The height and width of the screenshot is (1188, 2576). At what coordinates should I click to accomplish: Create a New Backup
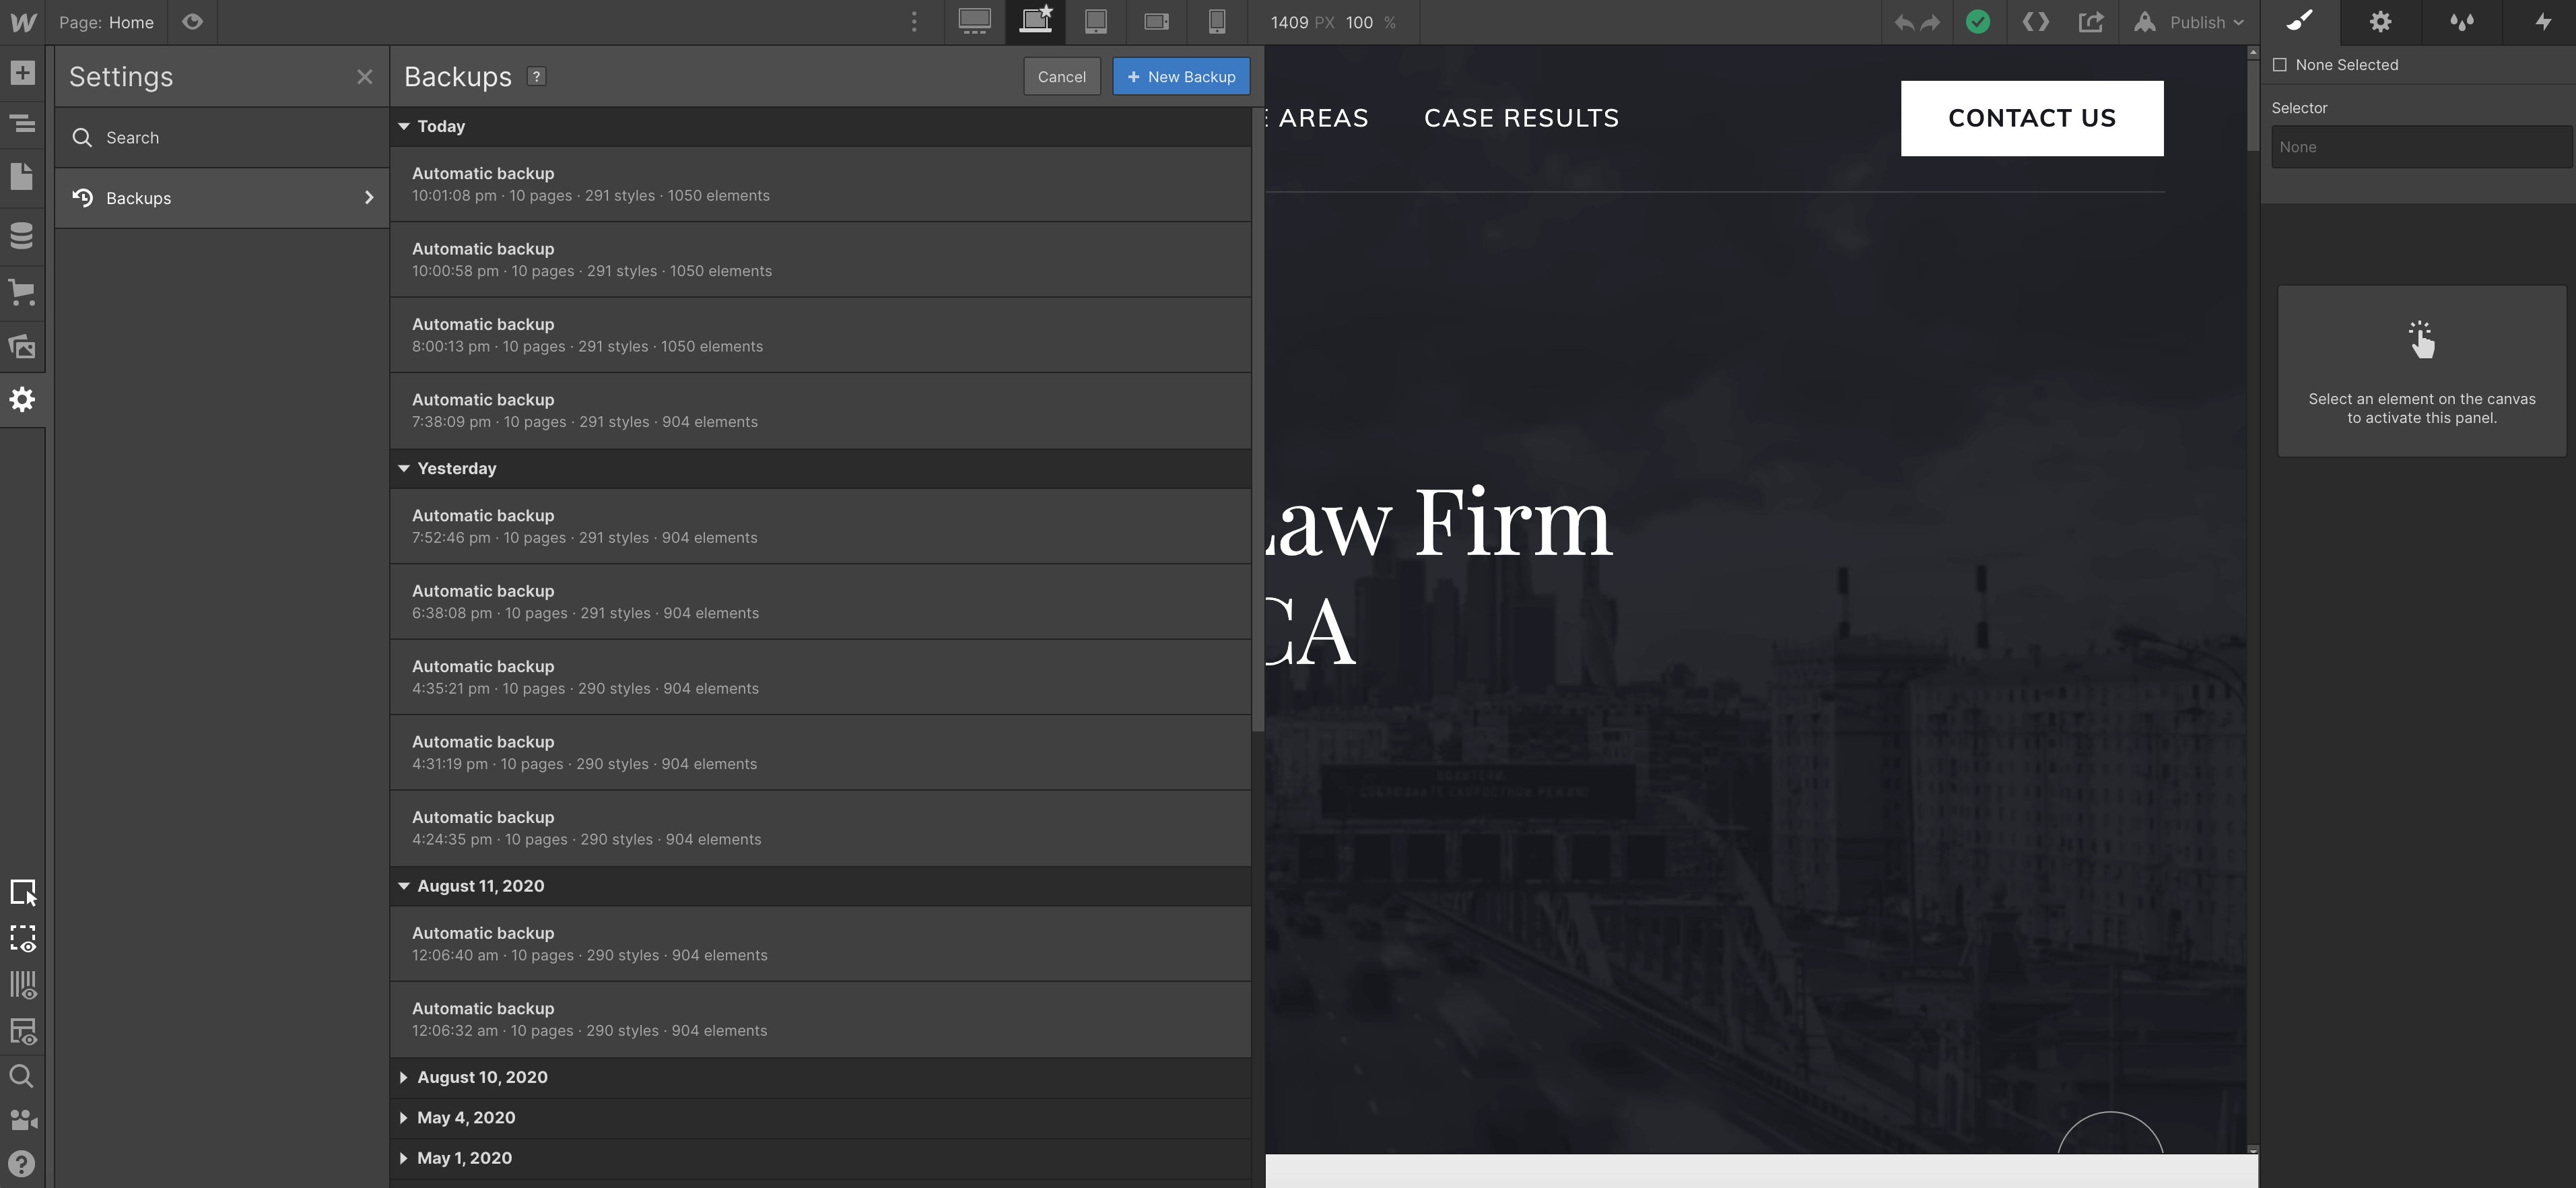[x=1181, y=76]
